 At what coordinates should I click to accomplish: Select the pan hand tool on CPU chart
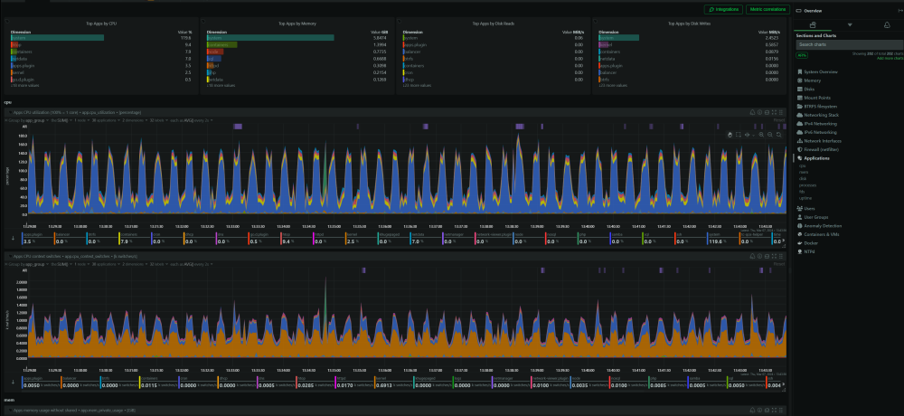click(x=730, y=135)
